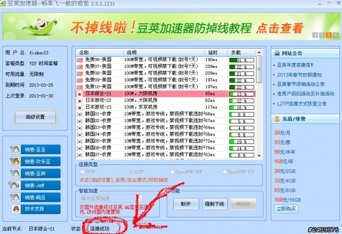Click the US flag for 免费07-美国
This screenshot has height=234, width=342.
(80, 66)
